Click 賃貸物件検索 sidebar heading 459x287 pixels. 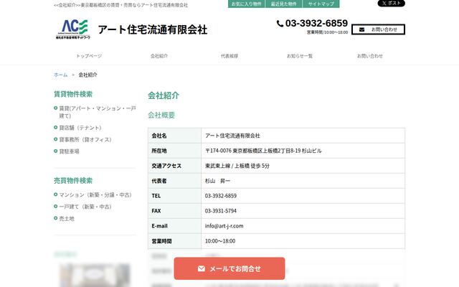pyautogui.click(x=73, y=94)
